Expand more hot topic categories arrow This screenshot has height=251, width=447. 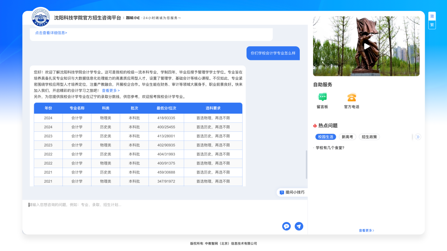click(418, 137)
